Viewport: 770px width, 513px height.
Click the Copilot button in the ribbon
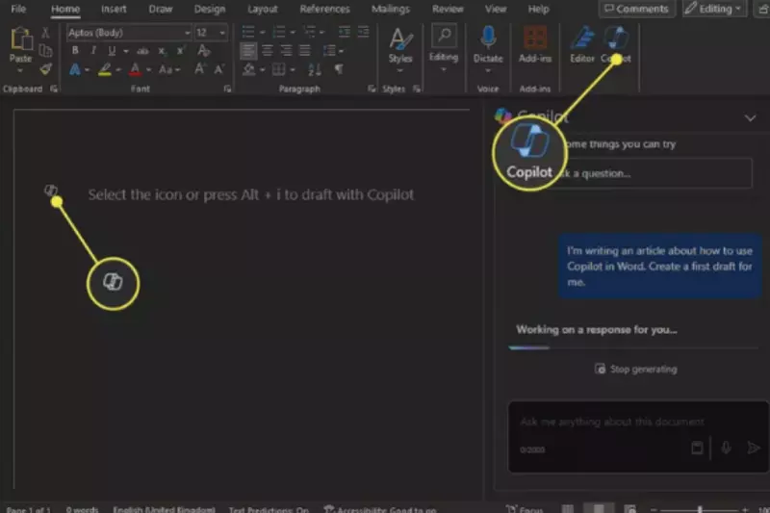(x=616, y=45)
